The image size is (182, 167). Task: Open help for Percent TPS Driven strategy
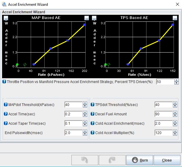[x=4, y=82]
